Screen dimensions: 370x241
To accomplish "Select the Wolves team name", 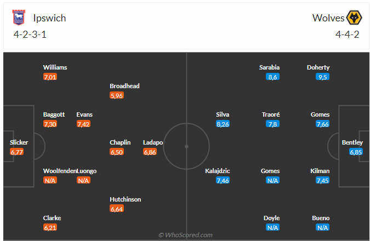I will [328, 18].
